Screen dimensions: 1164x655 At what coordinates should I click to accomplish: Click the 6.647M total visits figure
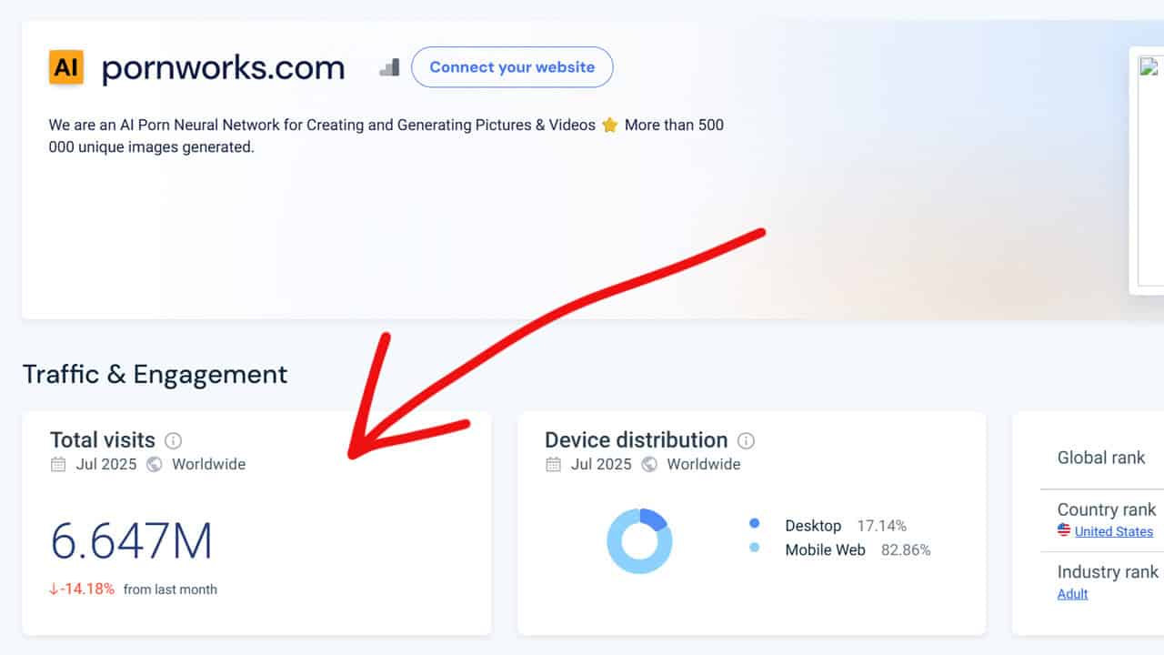pyautogui.click(x=131, y=542)
